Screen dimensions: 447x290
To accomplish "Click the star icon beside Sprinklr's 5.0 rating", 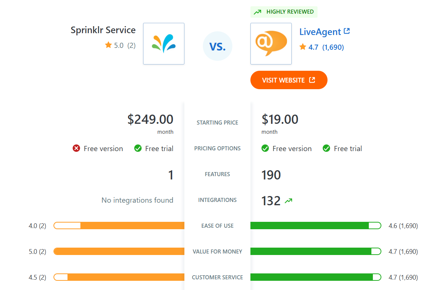I will pyautogui.click(x=108, y=45).
